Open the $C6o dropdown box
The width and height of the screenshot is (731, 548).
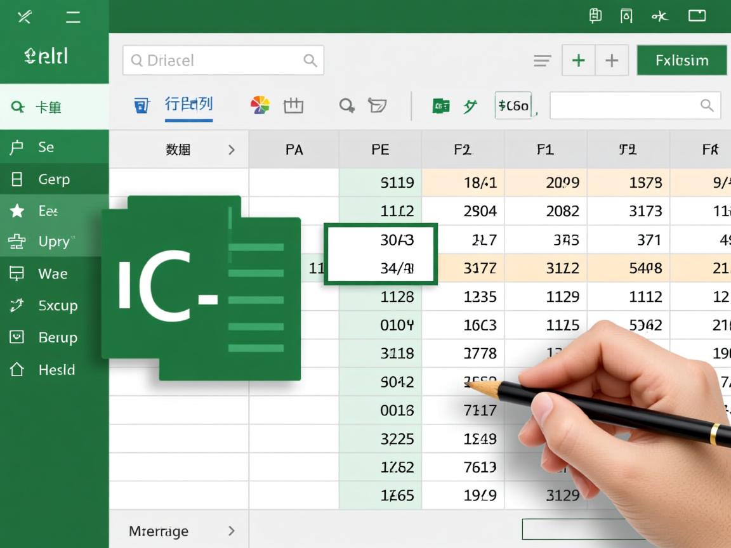(x=513, y=105)
